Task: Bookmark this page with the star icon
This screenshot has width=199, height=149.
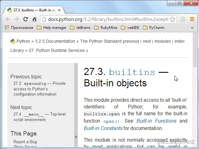Action: [172, 19]
